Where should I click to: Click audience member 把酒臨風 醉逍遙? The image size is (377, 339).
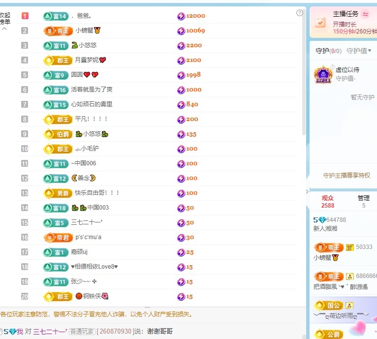pos(341,286)
